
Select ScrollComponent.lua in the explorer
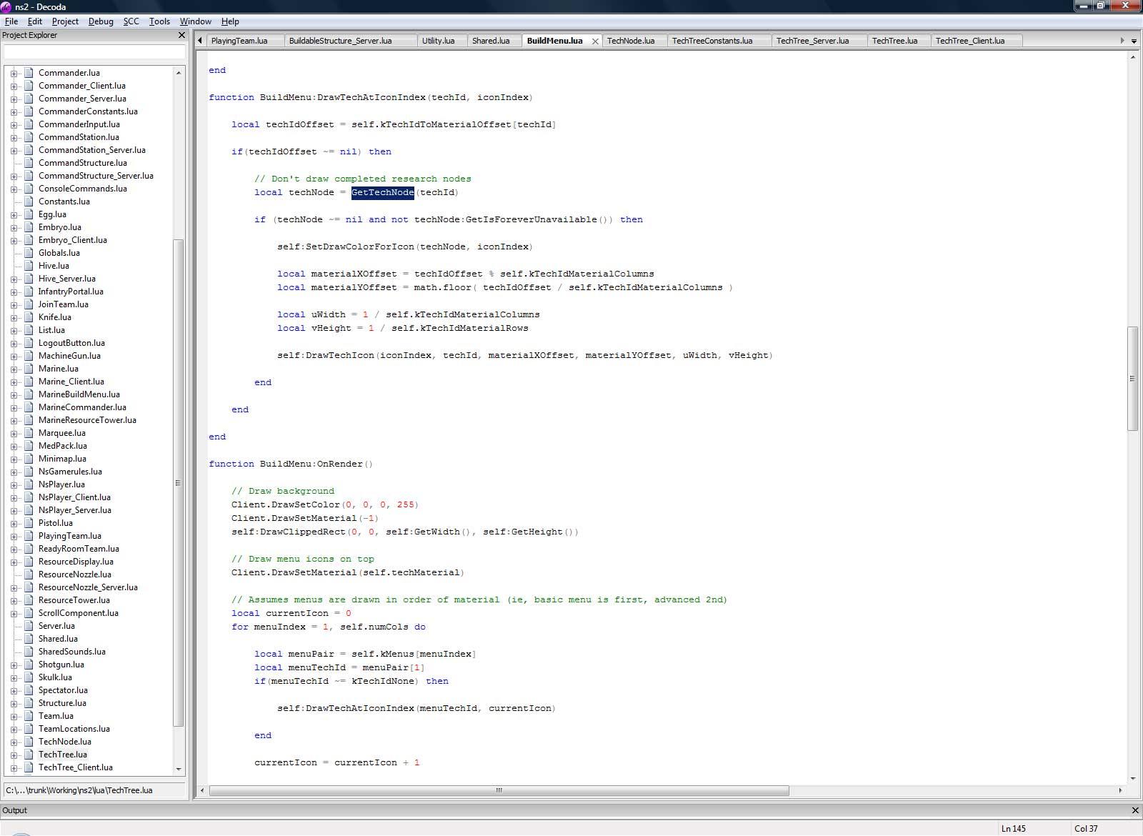(79, 613)
